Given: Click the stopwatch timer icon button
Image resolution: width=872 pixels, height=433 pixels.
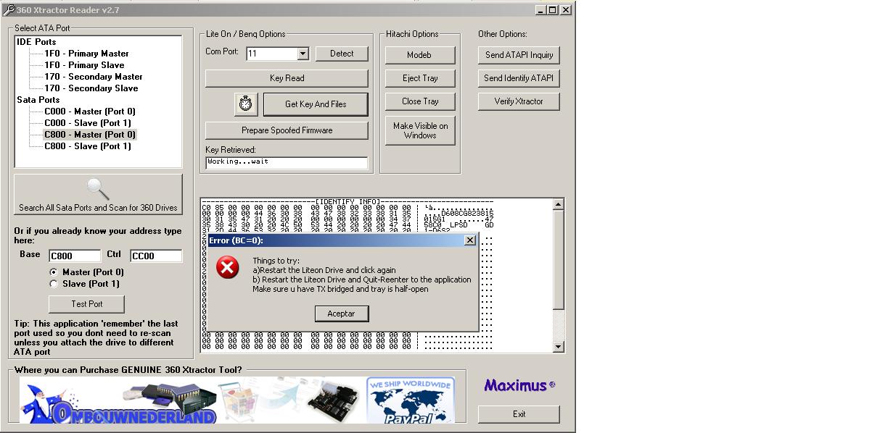Looking at the screenshot, I should (247, 104).
